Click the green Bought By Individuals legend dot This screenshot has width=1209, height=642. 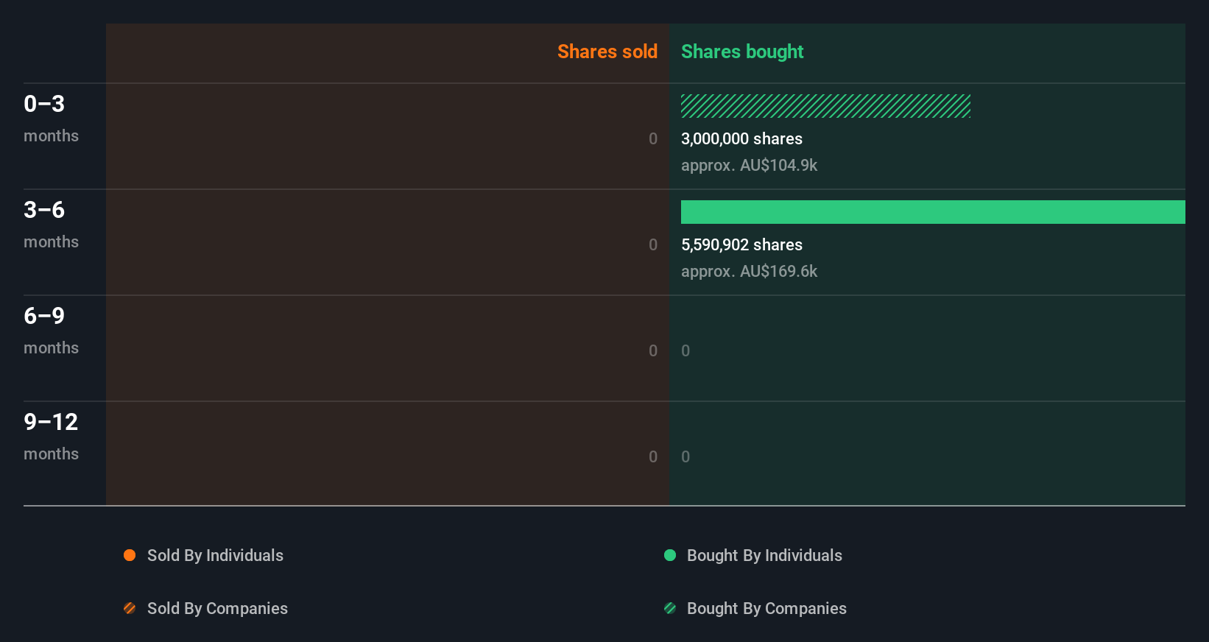[x=670, y=555]
